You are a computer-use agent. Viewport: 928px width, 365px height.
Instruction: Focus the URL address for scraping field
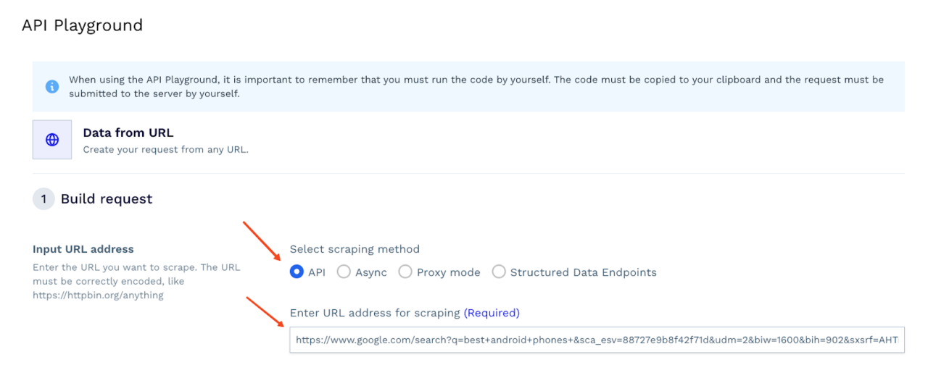point(597,340)
